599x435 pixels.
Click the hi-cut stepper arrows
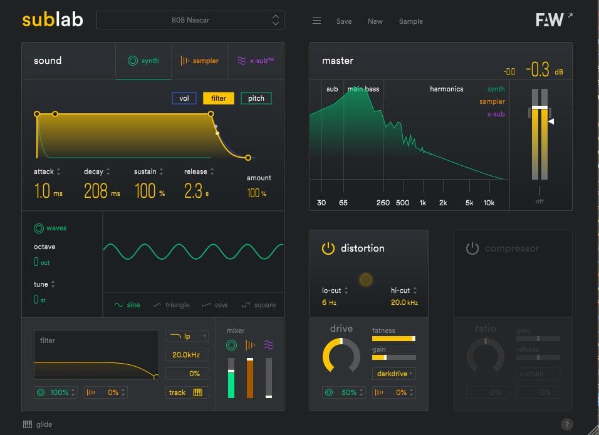pos(415,290)
